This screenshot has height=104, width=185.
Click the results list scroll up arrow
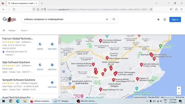(60, 36)
